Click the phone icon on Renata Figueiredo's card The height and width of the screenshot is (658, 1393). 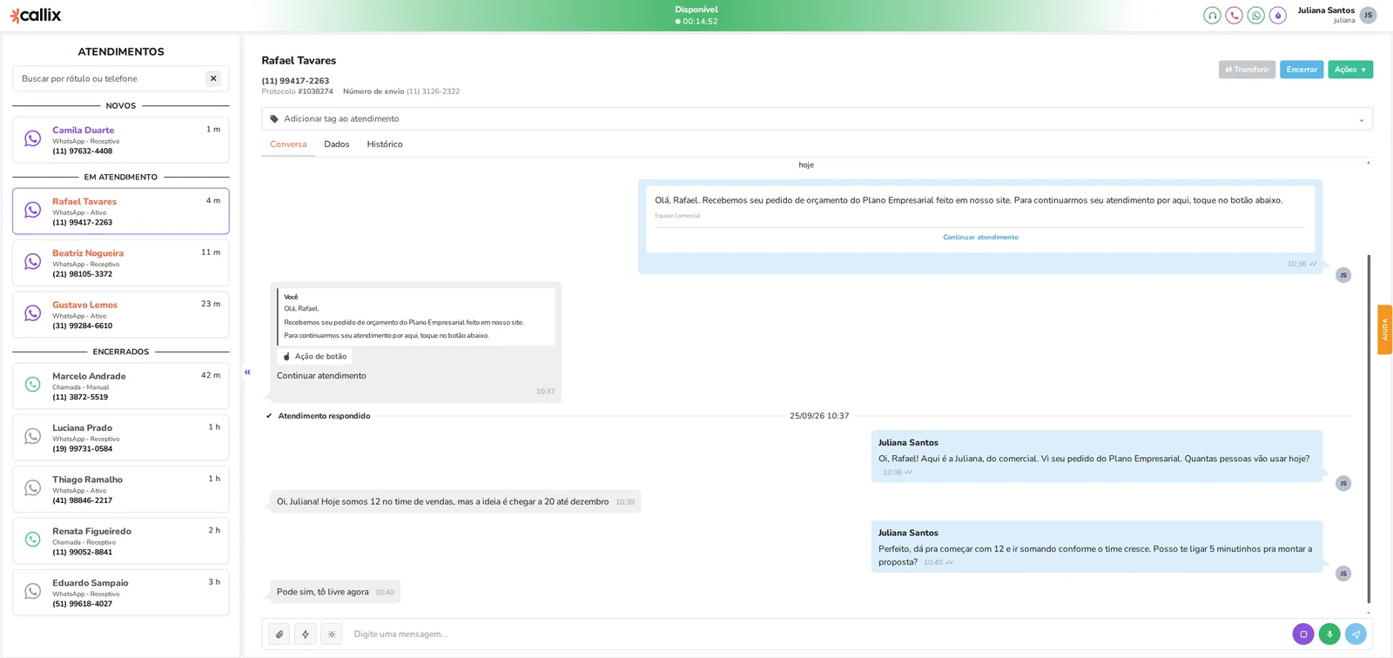pos(33,540)
